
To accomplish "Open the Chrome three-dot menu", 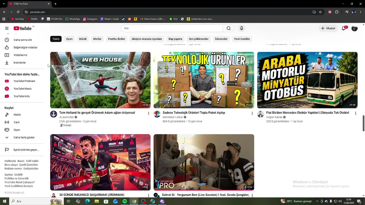I will [x=361, y=12].
